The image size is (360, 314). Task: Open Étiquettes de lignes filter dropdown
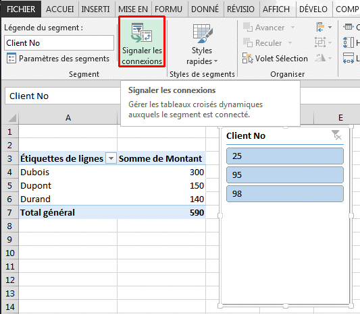click(x=111, y=158)
